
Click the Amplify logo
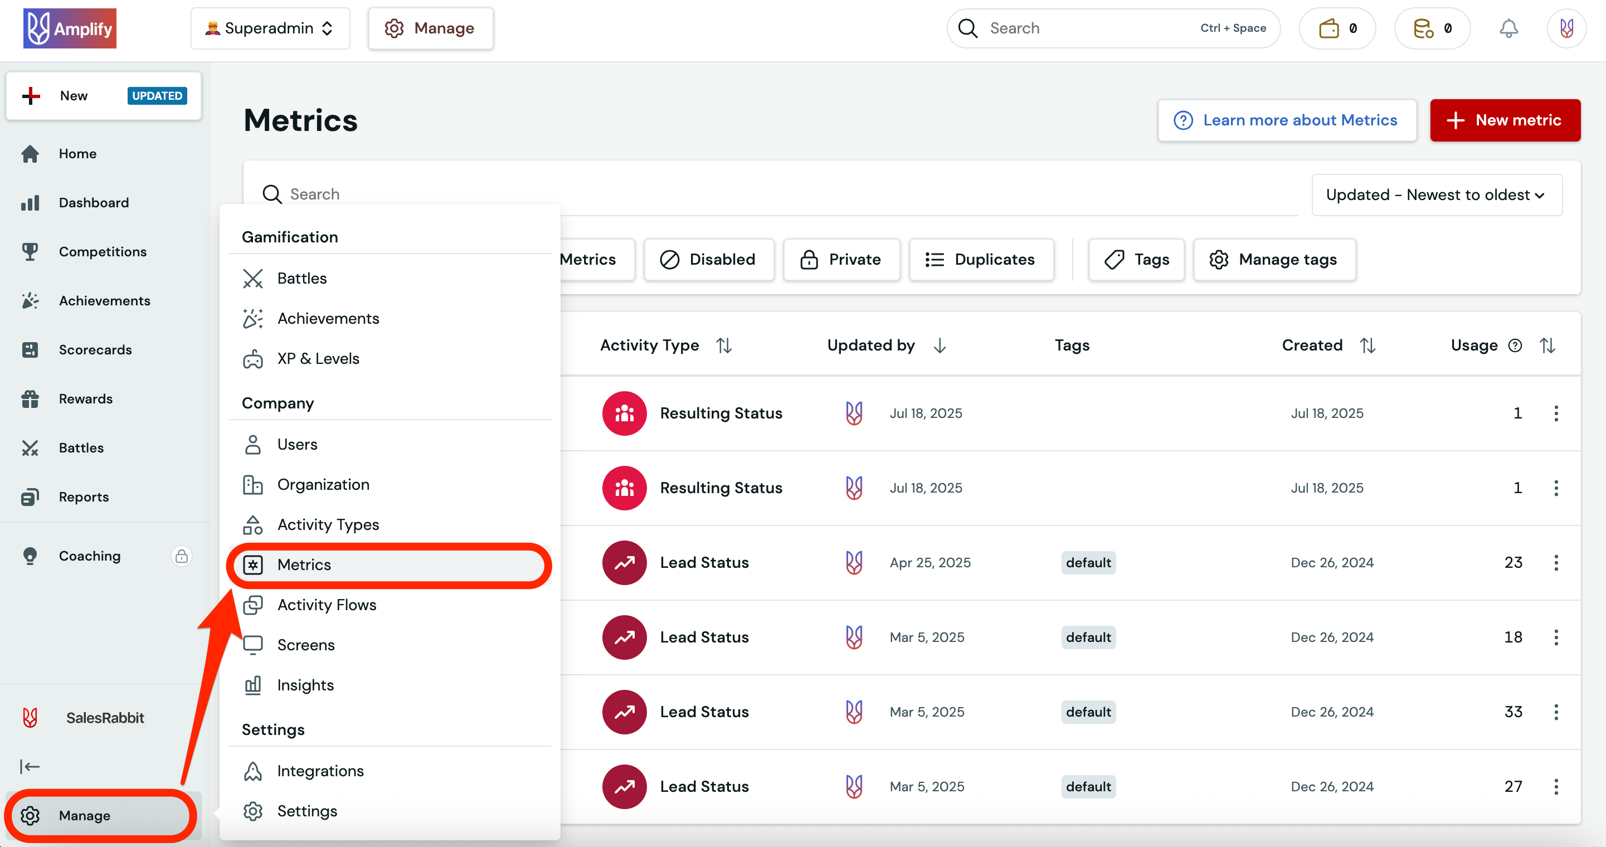[70, 28]
